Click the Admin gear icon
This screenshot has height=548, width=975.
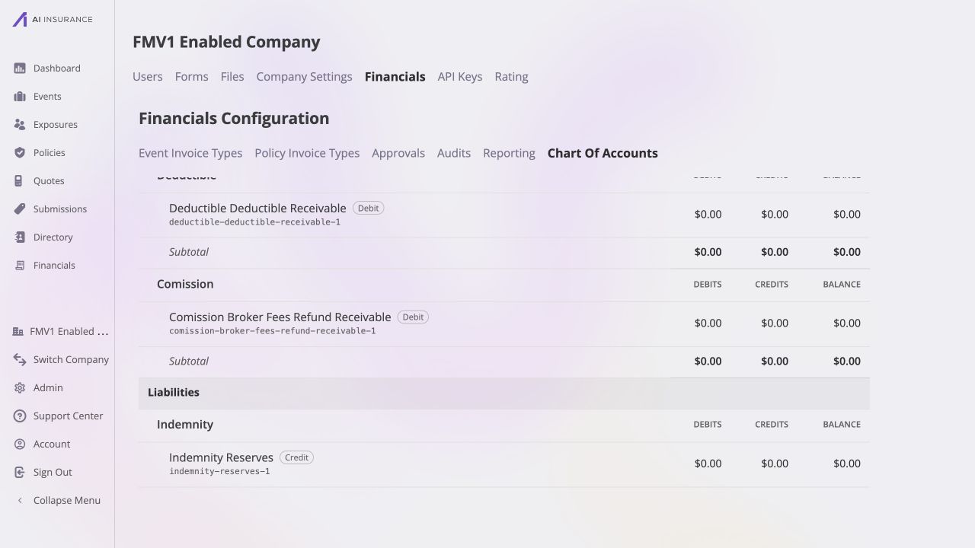tap(20, 388)
